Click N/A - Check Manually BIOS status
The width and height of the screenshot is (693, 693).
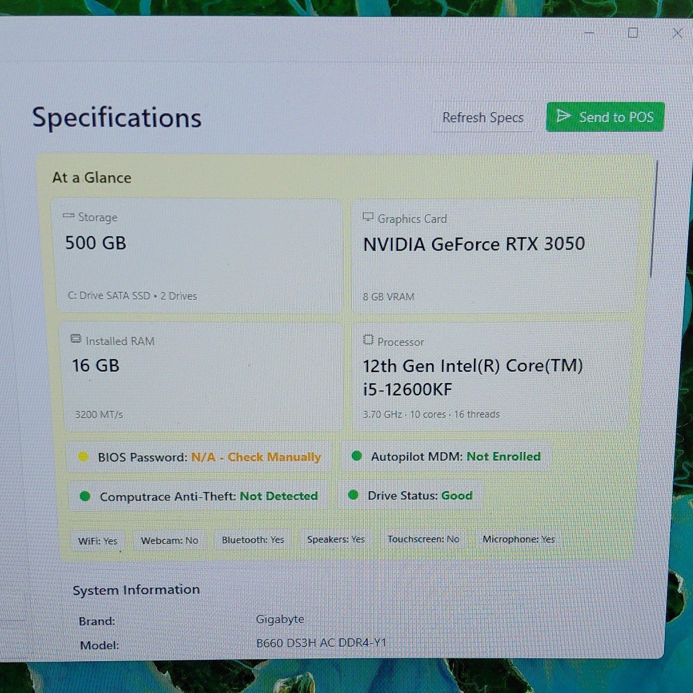[x=256, y=457]
